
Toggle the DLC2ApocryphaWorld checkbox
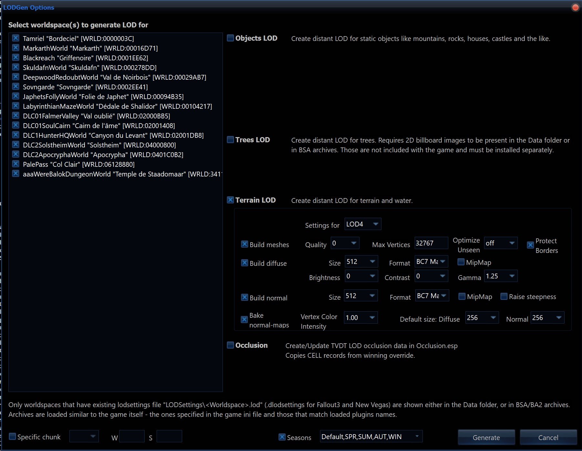(16, 154)
